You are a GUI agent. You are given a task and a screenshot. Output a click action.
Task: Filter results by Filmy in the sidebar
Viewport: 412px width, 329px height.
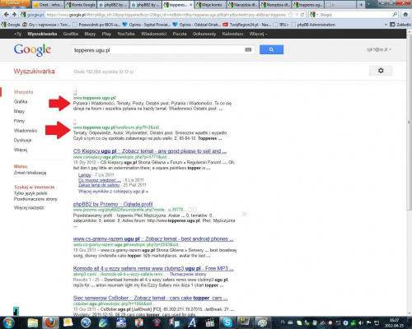pyautogui.click(x=19, y=121)
